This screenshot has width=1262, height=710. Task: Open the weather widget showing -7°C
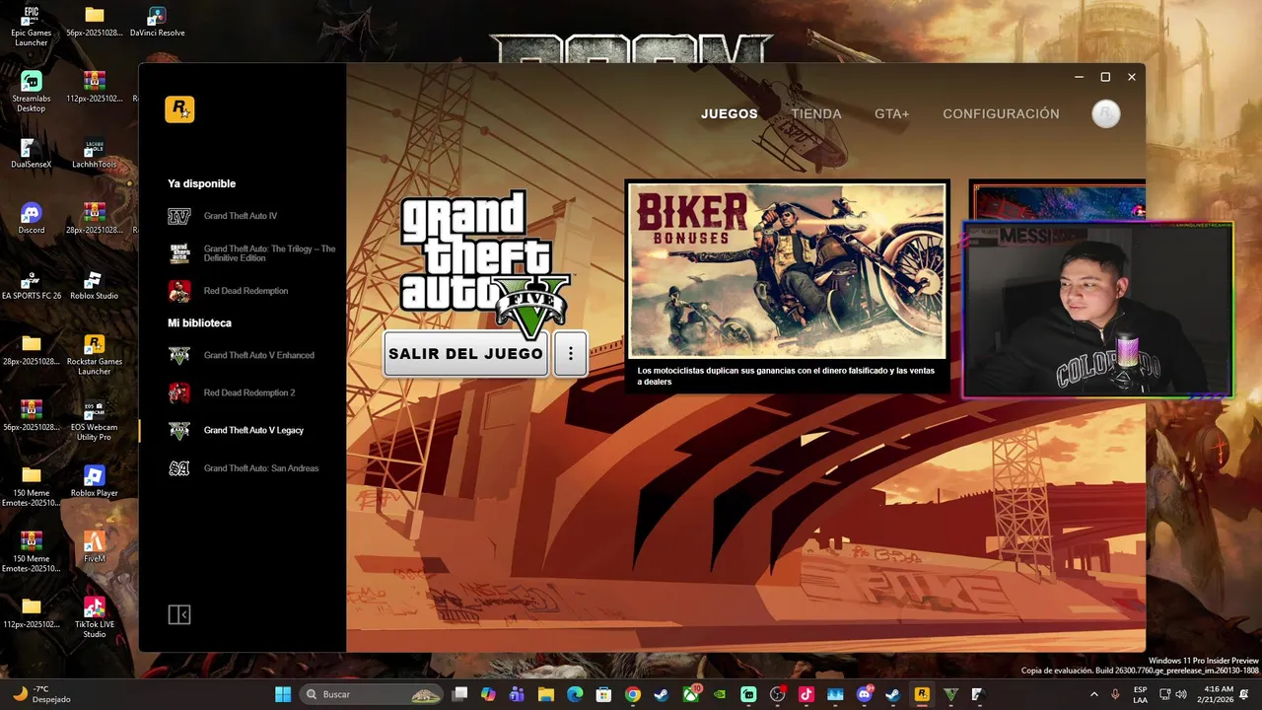[x=39, y=694]
